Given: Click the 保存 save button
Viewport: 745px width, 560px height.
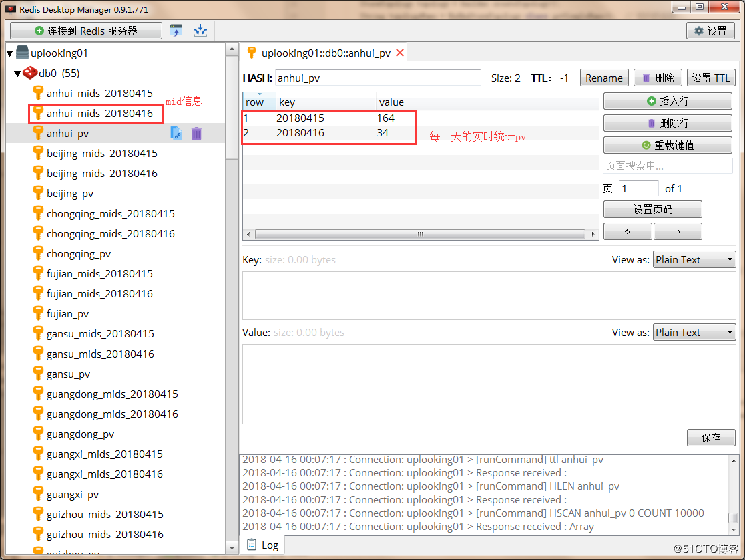Looking at the screenshot, I should pos(711,438).
